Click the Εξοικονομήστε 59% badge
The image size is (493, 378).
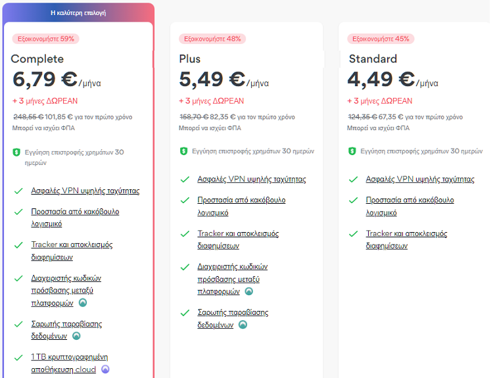click(45, 39)
